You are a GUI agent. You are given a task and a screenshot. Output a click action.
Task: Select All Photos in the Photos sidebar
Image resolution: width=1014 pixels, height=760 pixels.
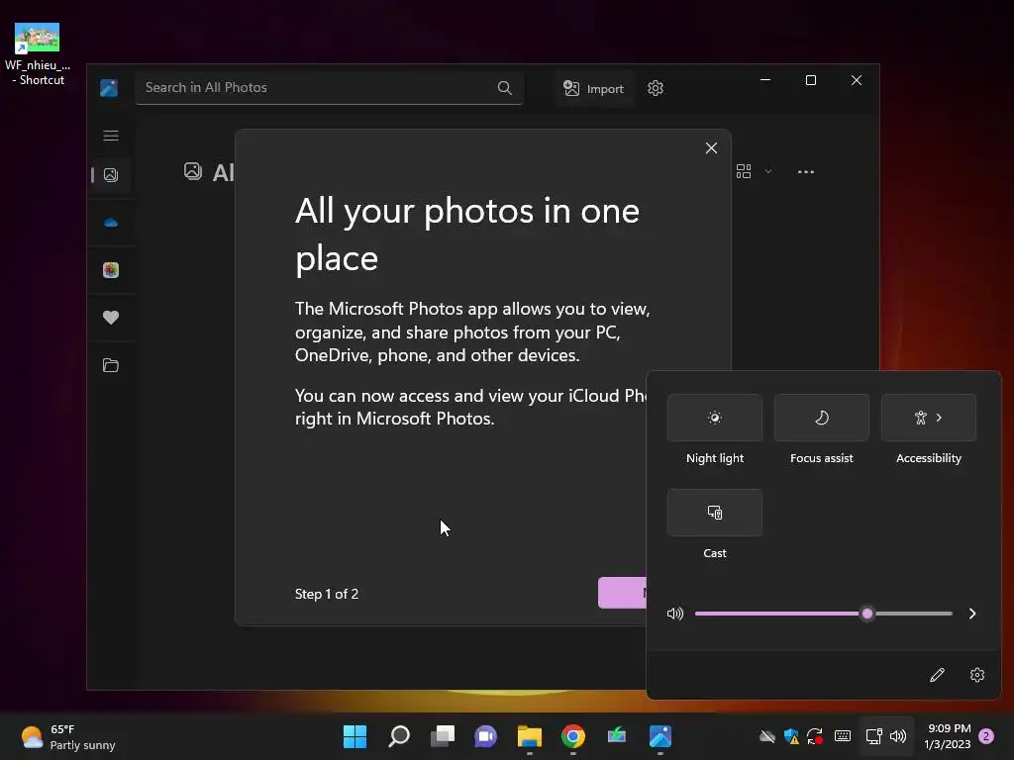(111, 175)
